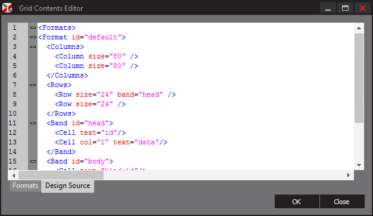Click second Column size="80" on line 5

(97, 66)
